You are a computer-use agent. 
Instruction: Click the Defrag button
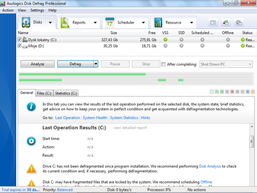tap(75, 64)
